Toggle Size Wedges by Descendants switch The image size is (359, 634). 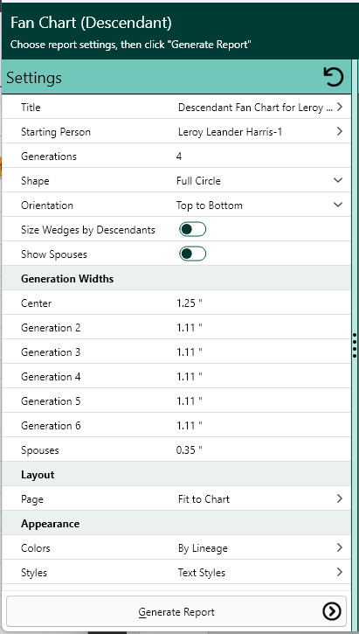pos(193,229)
